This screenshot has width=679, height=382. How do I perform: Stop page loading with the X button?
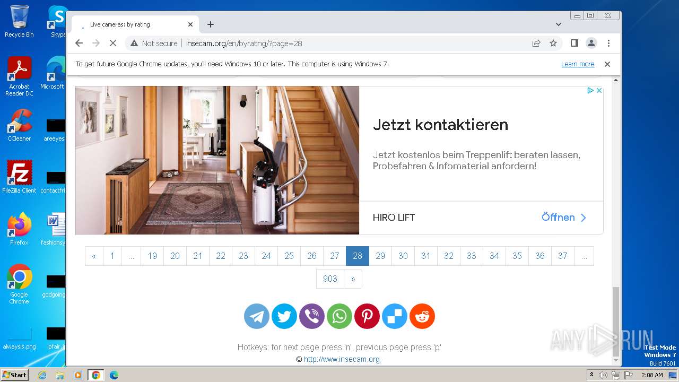pyautogui.click(x=113, y=43)
